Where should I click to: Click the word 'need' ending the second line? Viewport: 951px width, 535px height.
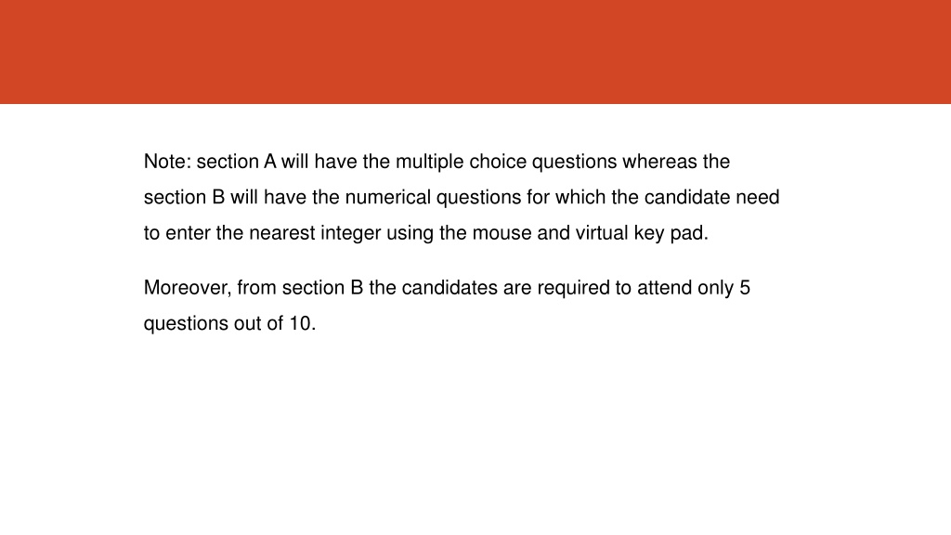758,198
